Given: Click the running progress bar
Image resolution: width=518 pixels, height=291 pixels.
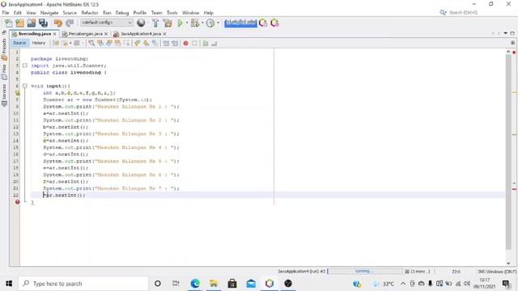Looking at the screenshot, I should pyautogui.click(x=365, y=272).
